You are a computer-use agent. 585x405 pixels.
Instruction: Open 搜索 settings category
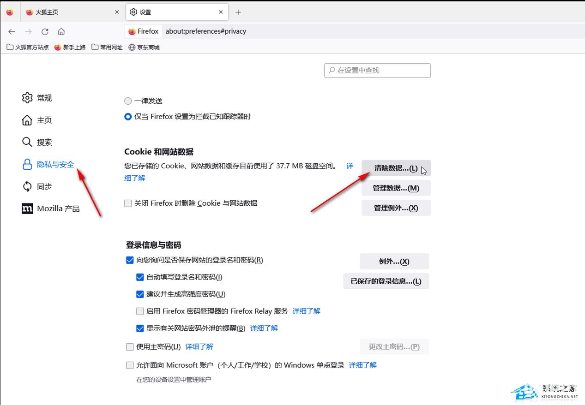point(37,142)
